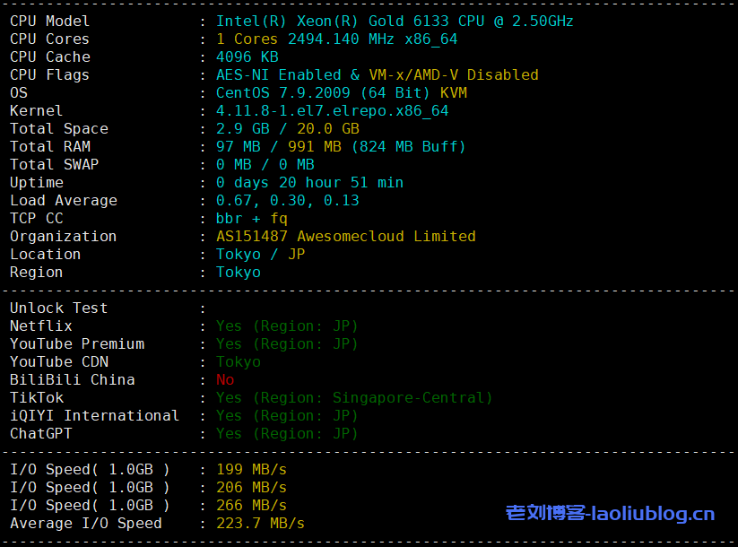Click the Netflix Yes (Region: JP) result
The height and width of the screenshot is (547, 738).
click(x=287, y=326)
